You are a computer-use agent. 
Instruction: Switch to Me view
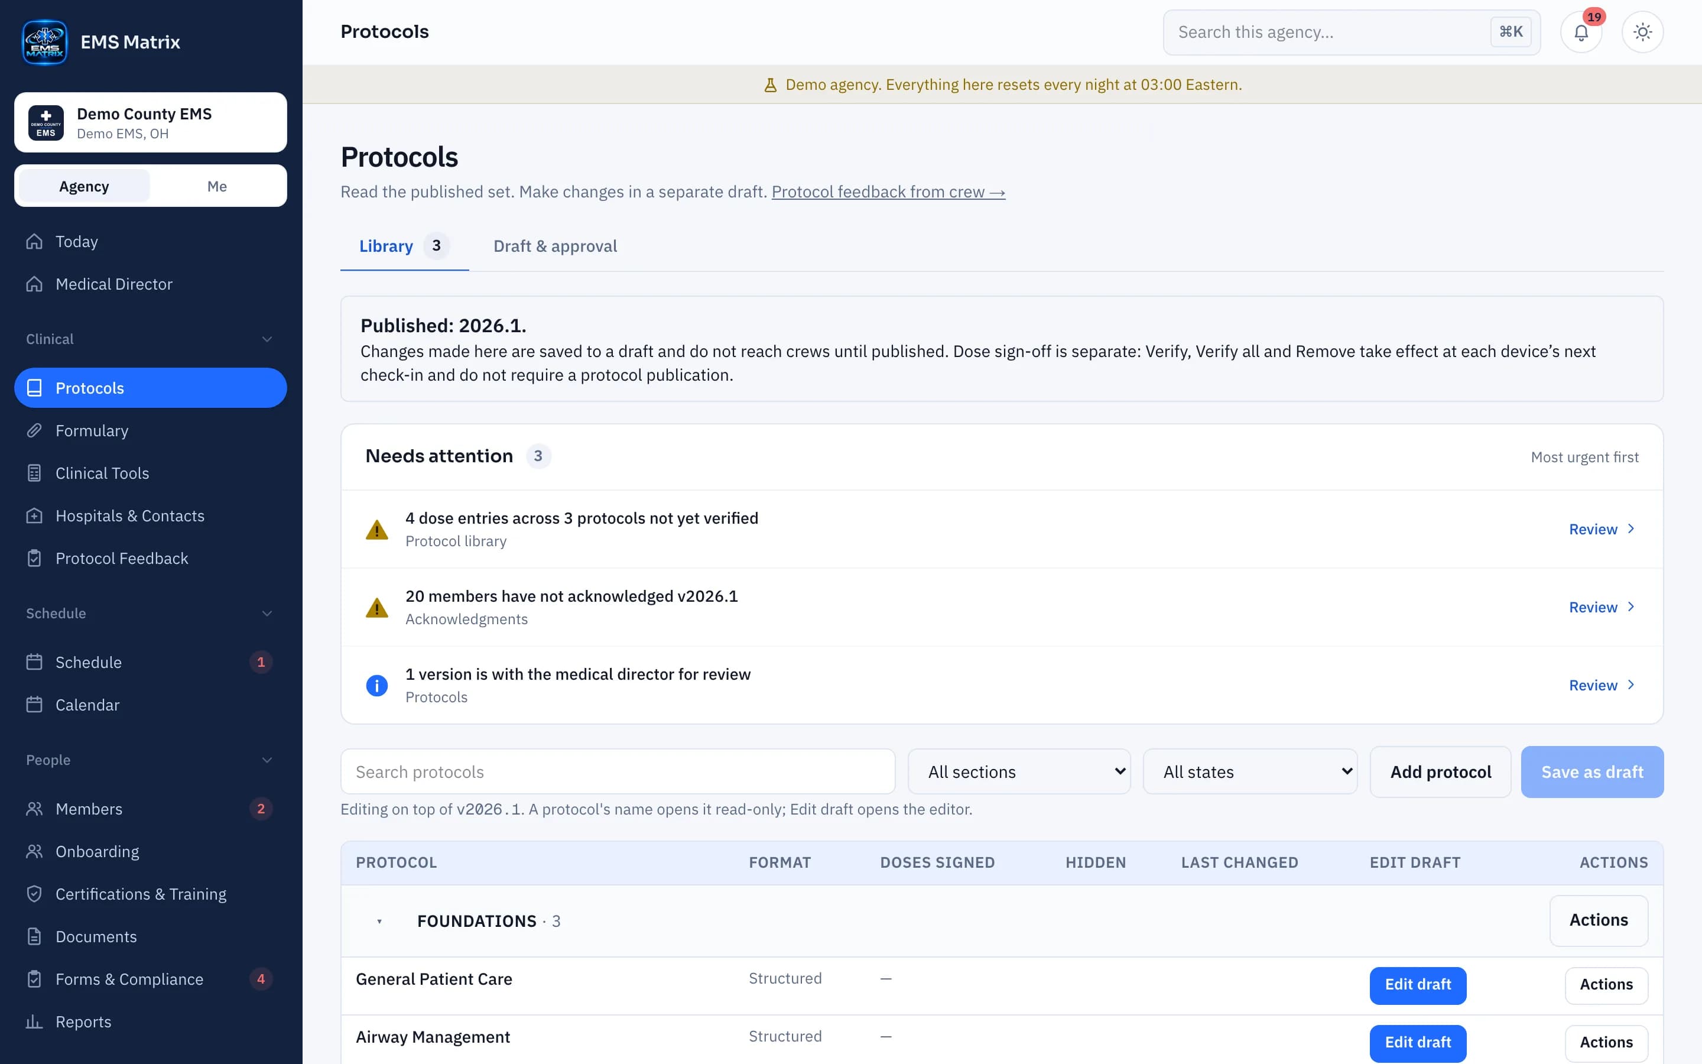(x=217, y=186)
